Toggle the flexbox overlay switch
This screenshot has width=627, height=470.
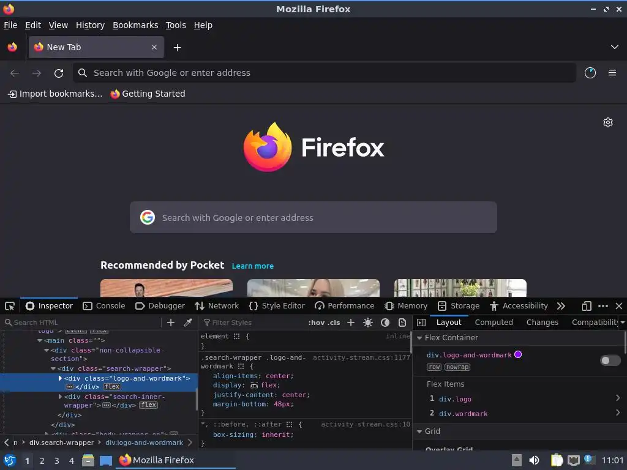610,360
